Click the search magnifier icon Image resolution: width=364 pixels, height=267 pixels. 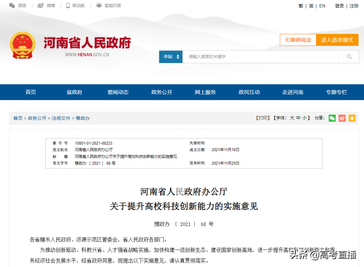pyautogui.click(x=349, y=56)
